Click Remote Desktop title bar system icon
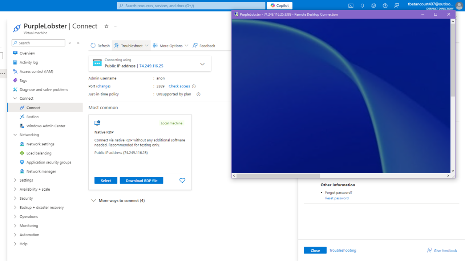This screenshot has width=465, height=261. point(236,14)
